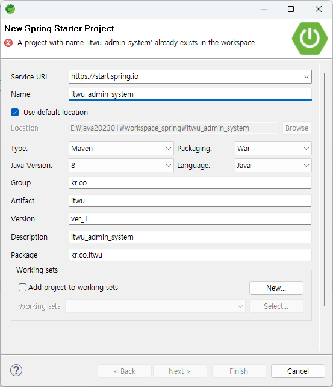The image size is (333, 387).
Task: Focus the Version field with ver_1
Action: tap(190, 219)
